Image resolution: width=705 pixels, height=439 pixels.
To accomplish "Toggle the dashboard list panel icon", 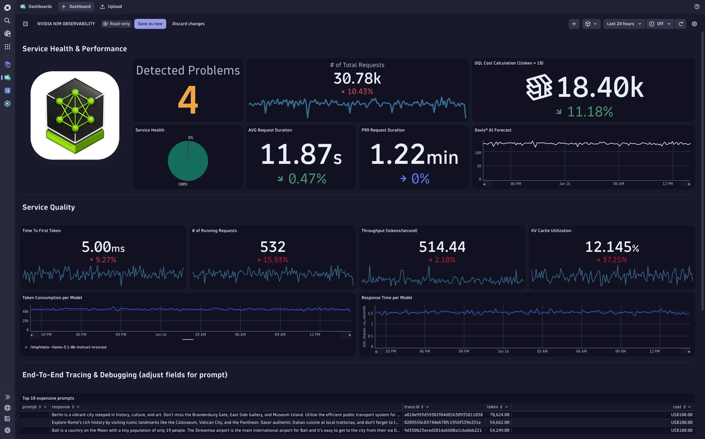I will 26,24.
